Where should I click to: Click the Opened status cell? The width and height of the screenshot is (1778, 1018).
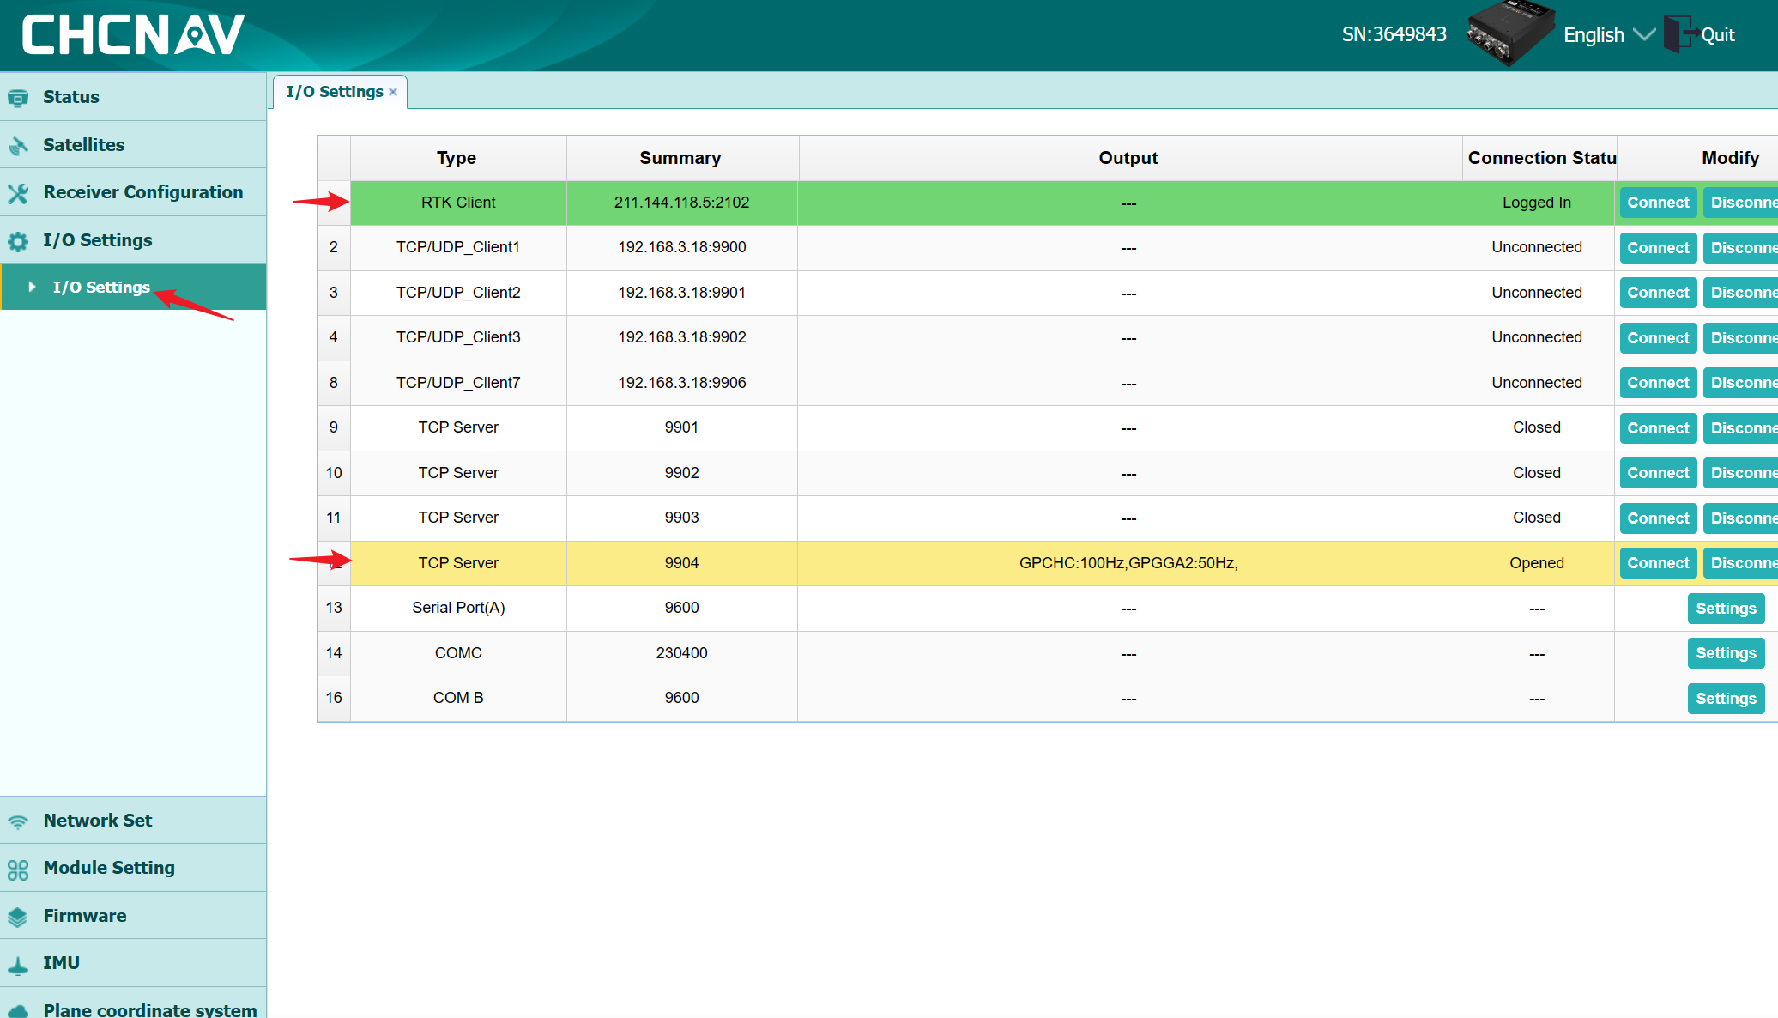pos(1537,563)
